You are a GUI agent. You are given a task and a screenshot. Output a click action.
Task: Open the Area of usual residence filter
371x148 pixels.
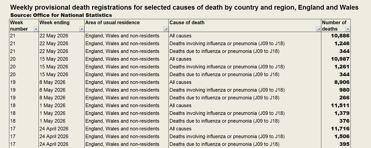point(166,29)
